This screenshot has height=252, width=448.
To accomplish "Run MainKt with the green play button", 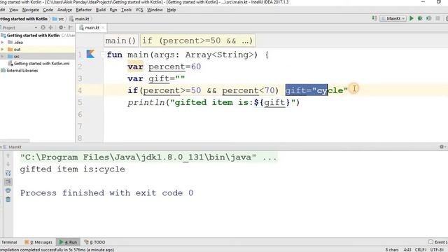I will coord(412,19).
